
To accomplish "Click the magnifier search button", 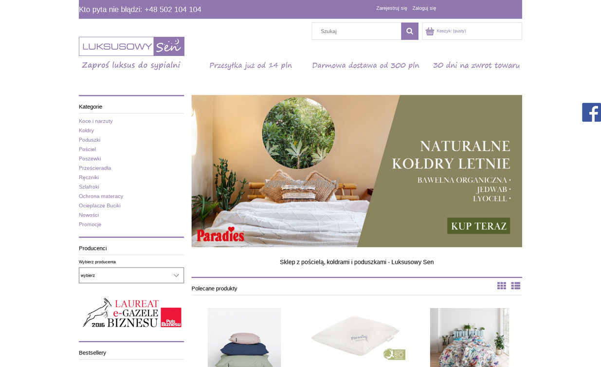I will pyautogui.click(x=410, y=31).
